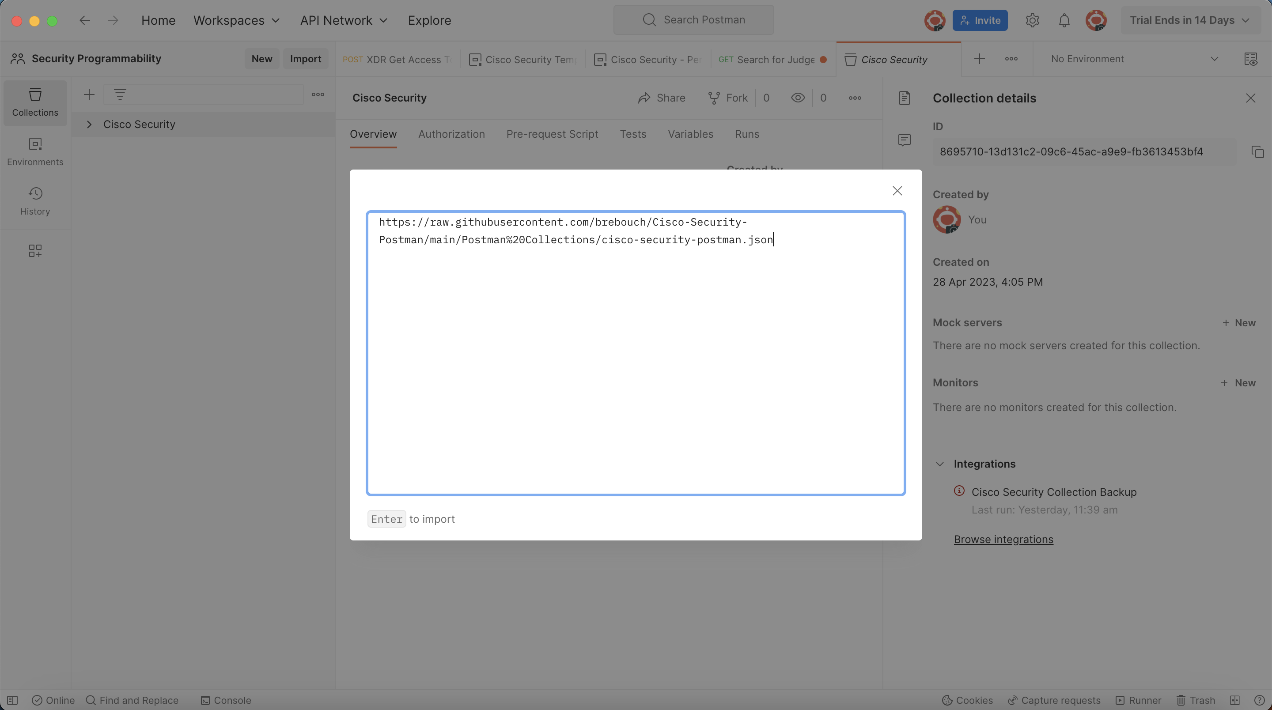
Task: Open Postman settings gear icon
Action: point(1032,20)
